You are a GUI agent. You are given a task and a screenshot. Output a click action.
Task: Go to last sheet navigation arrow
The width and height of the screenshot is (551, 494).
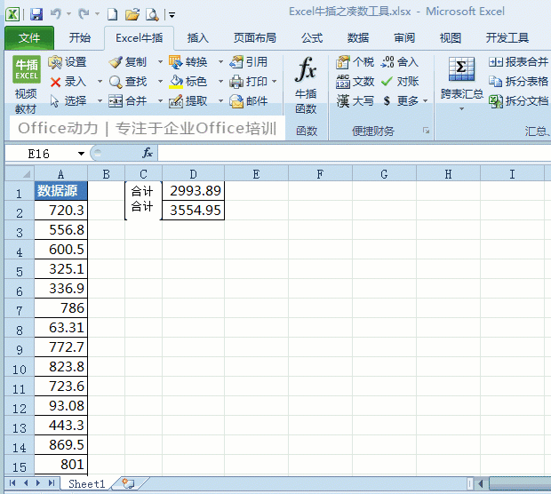click(52, 483)
